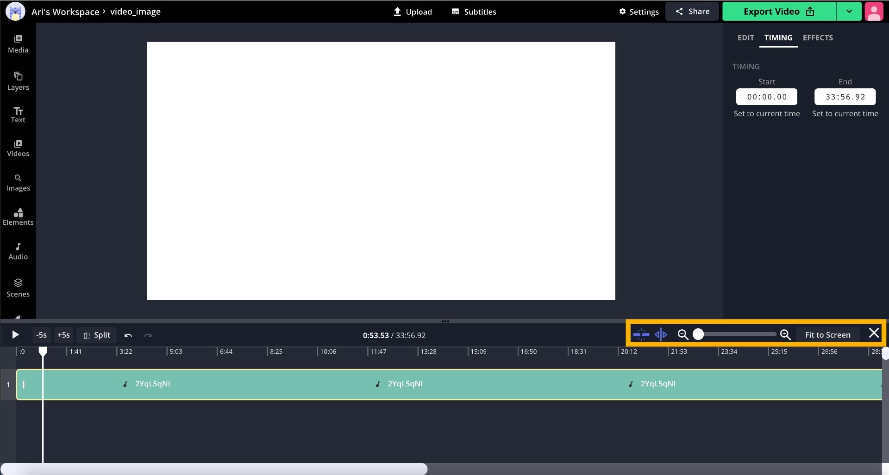Switch to the EDIT tab
Viewport: 889px width, 475px height.
point(745,38)
